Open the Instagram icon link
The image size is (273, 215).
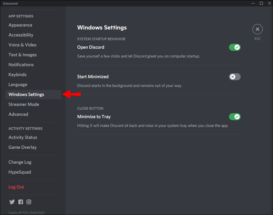point(29,202)
